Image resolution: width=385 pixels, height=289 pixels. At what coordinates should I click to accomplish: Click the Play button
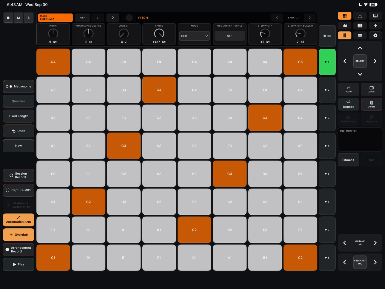pos(19,264)
